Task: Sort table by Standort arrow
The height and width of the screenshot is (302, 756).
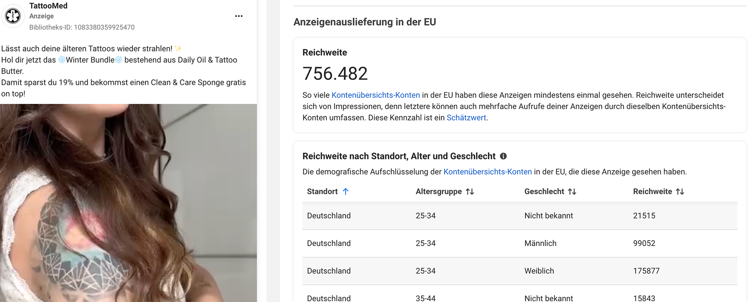Action: (345, 192)
